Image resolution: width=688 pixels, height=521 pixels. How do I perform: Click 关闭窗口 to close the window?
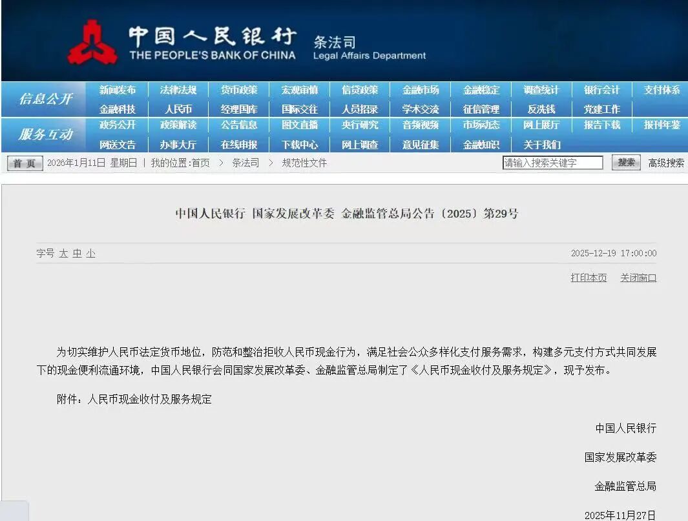click(x=638, y=278)
